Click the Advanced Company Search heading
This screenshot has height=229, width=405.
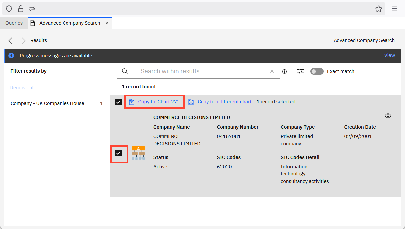click(364, 40)
